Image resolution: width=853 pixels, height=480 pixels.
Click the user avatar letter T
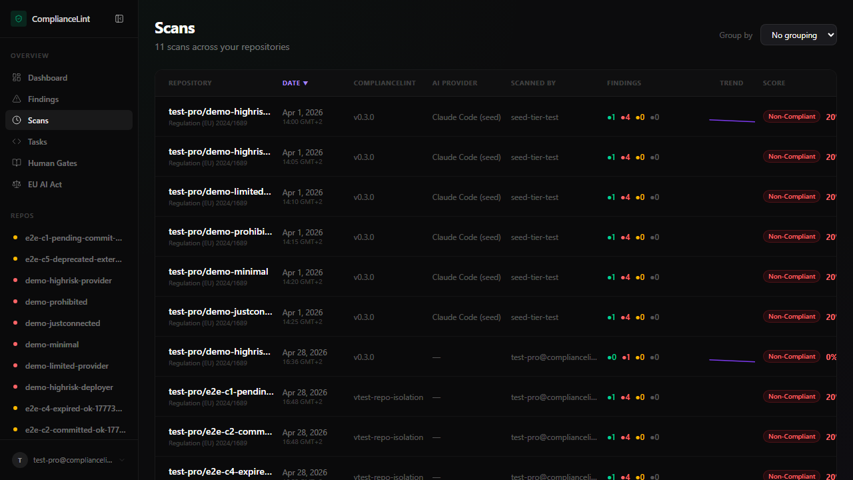point(20,460)
